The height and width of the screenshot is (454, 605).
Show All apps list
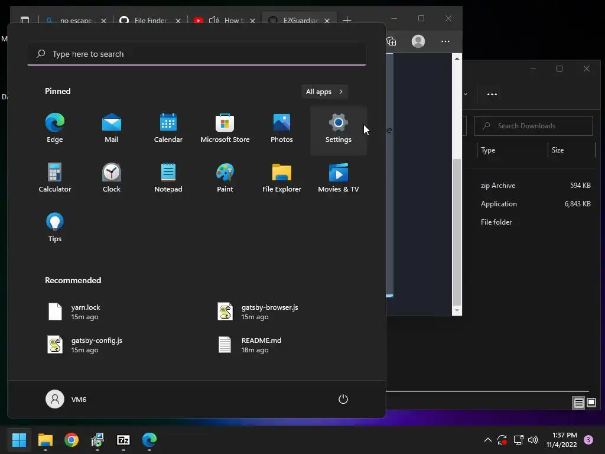(x=324, y=92)
